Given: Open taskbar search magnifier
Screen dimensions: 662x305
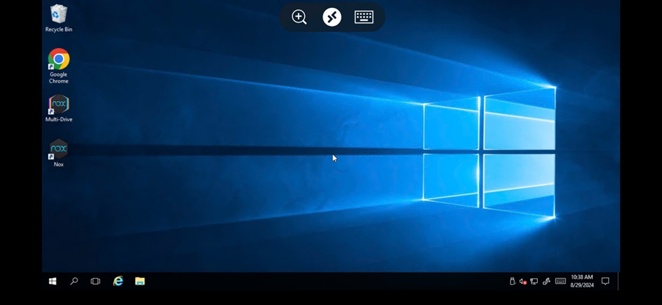Looking at the screenshot, I should click(x=74, y=281).
